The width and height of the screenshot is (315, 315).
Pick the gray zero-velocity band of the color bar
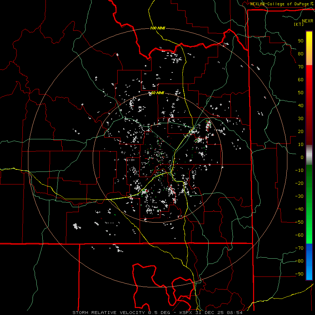pyautogui.click(x=309, y=155)
